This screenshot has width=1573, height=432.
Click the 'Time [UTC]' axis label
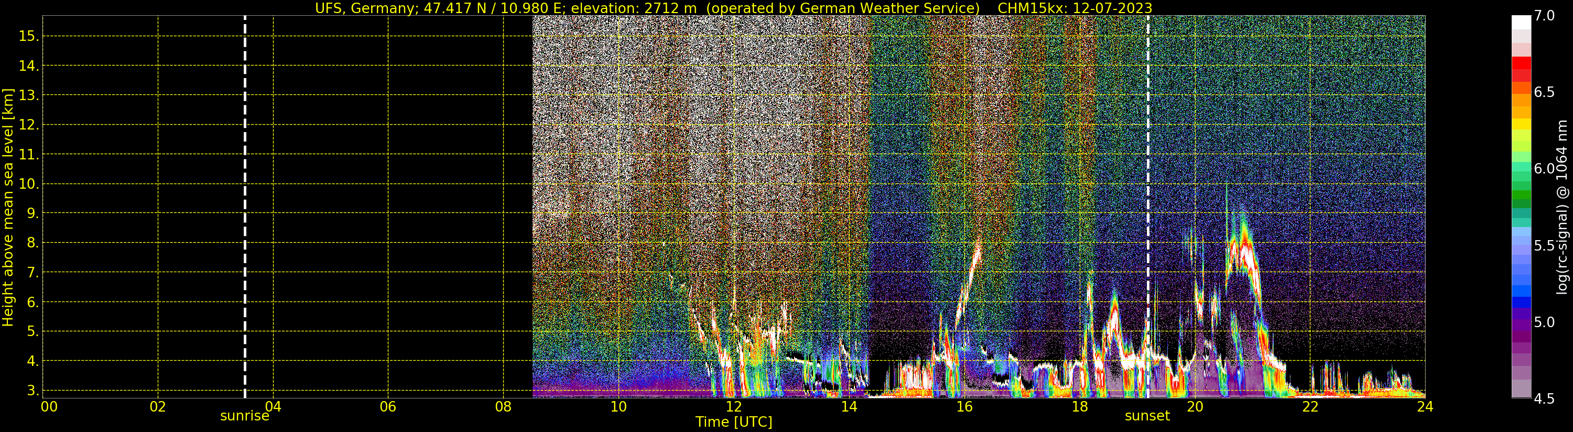(x=733, y=422)
